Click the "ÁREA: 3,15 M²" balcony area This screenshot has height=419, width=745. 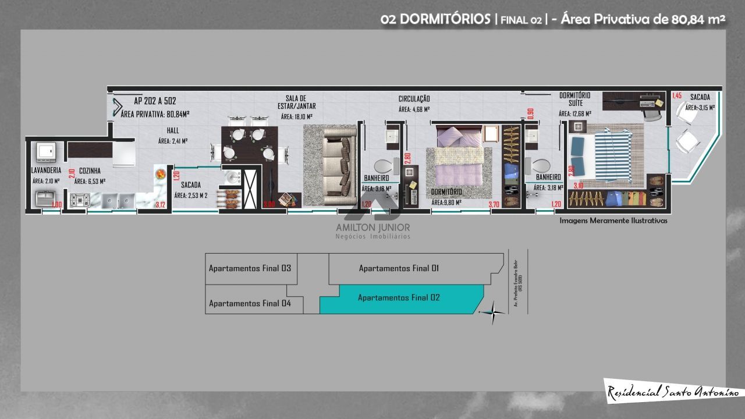tap(700, 108)
